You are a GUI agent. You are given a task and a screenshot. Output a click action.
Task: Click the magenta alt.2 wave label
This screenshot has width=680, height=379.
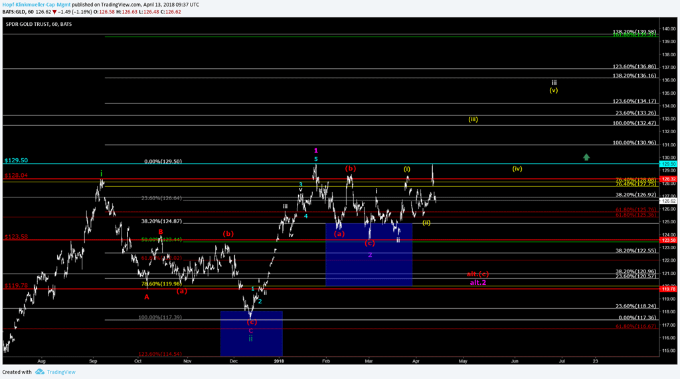coord(478,282)
